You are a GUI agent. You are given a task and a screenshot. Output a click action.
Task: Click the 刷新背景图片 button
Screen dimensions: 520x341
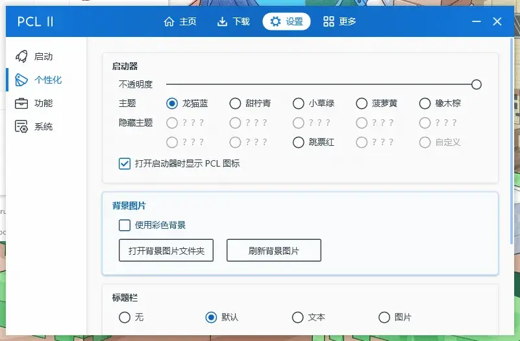click(274, 250)
